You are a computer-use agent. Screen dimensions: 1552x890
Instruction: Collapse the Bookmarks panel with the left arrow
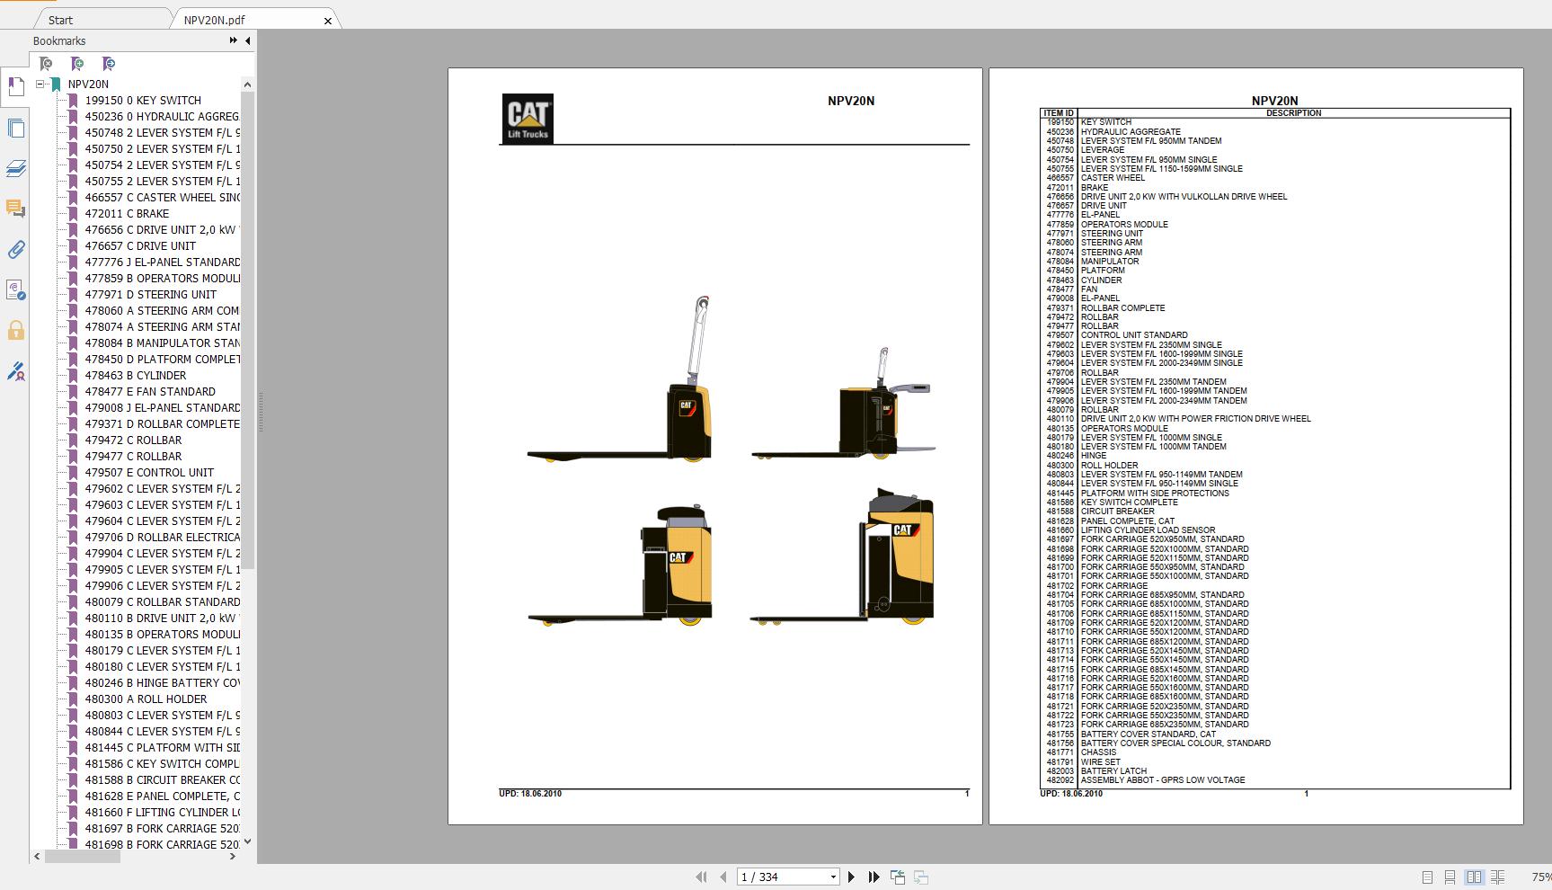248,40
